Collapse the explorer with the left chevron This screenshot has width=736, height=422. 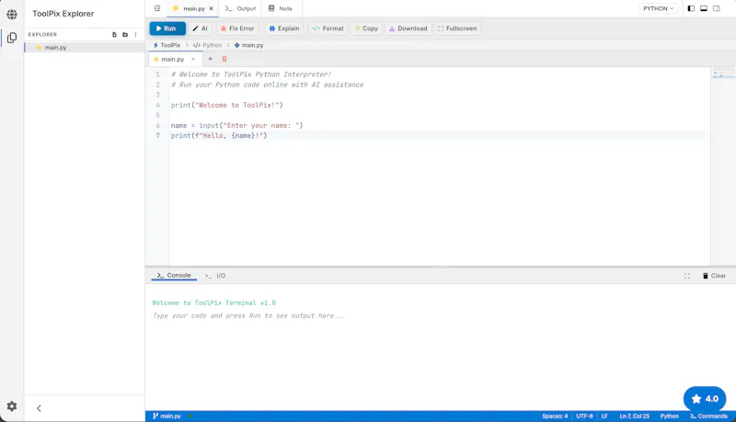(x=39, y=408)
